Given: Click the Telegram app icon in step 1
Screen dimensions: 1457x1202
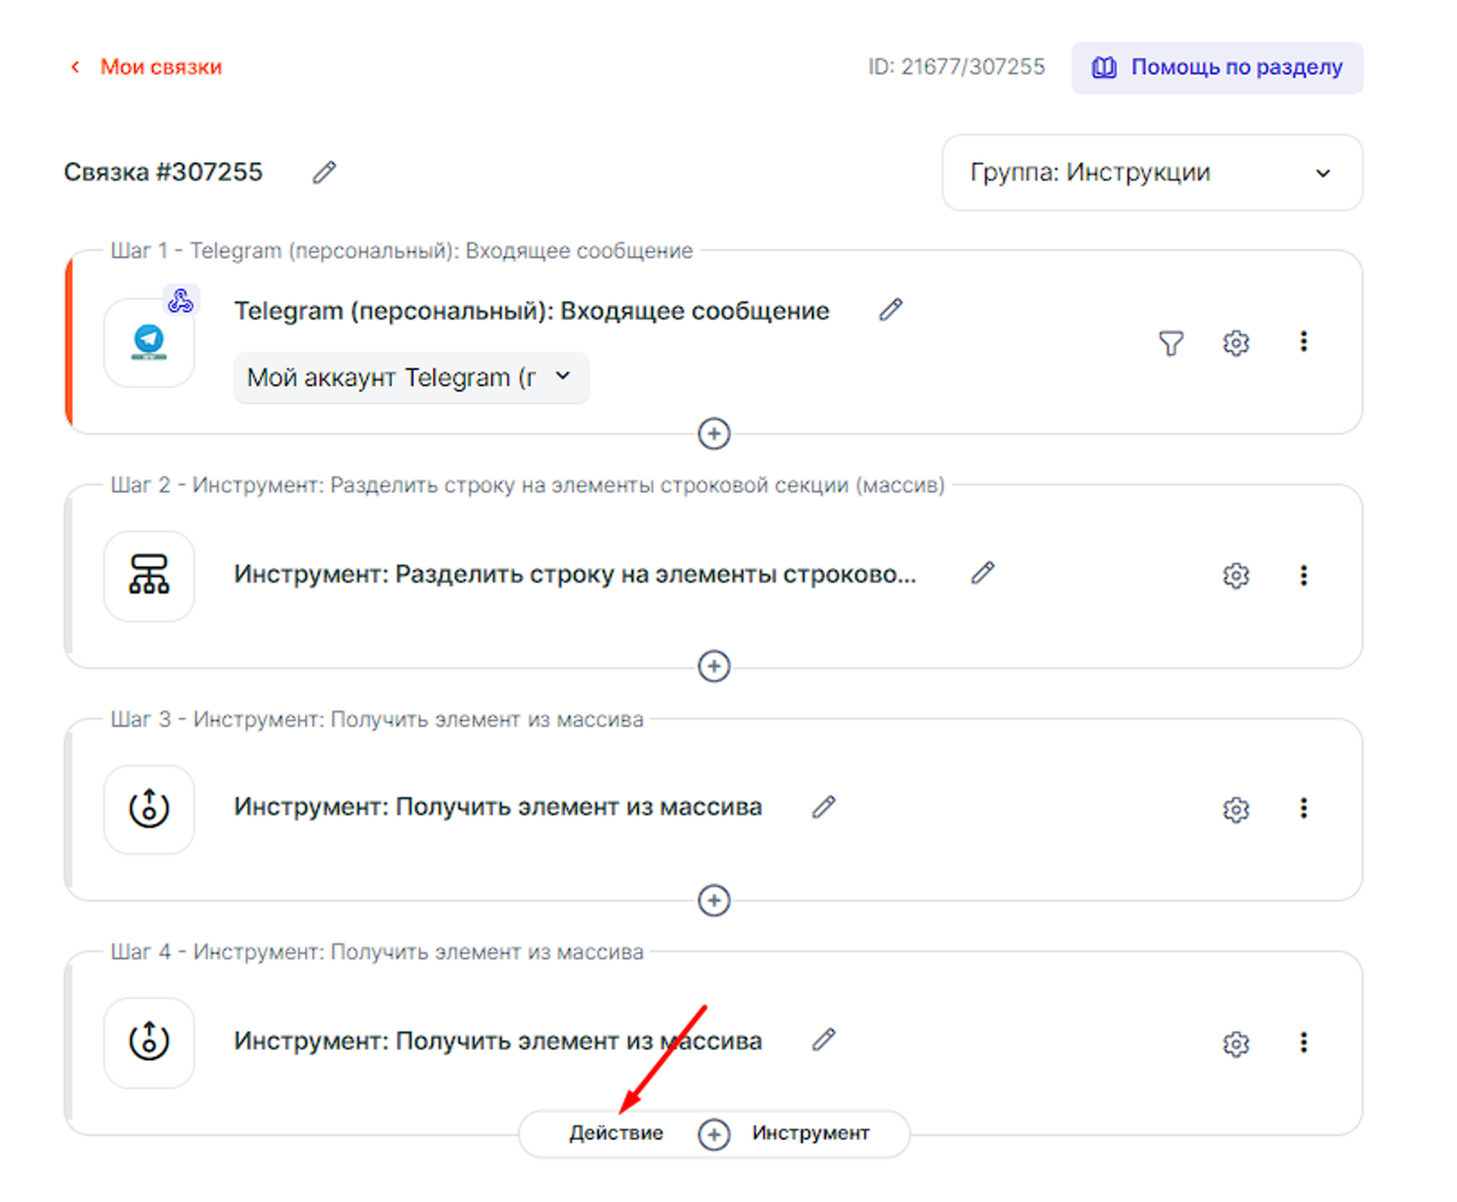Looking at the screenshot, I should pyautogui.click(x=149, y=342).
